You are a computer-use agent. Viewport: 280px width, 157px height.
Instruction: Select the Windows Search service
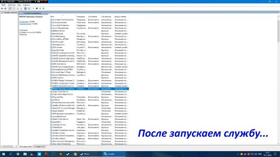[x=89, y=139]
